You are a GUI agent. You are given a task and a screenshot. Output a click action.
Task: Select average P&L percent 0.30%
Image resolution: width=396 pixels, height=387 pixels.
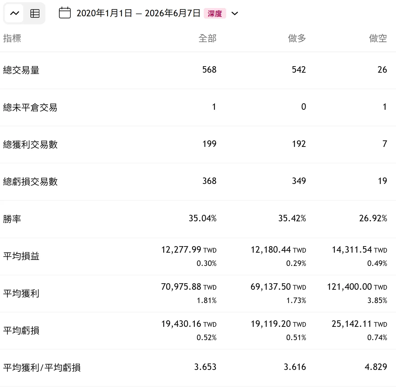point(207,263)
